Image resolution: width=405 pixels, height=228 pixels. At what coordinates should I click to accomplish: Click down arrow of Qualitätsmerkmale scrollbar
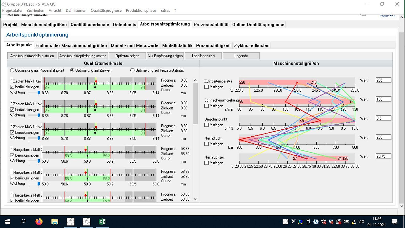pyautogui.click(x=195, y=199)
